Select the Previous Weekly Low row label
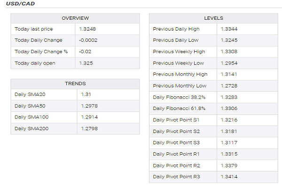Image resolution: width=282 pixels, height=188 pixels. click(x=178, y=63)
